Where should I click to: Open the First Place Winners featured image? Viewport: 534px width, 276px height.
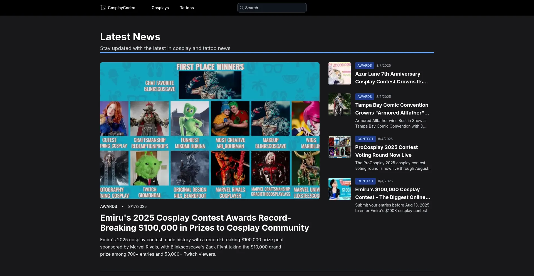pyautogui.click(x=210, y=131)
